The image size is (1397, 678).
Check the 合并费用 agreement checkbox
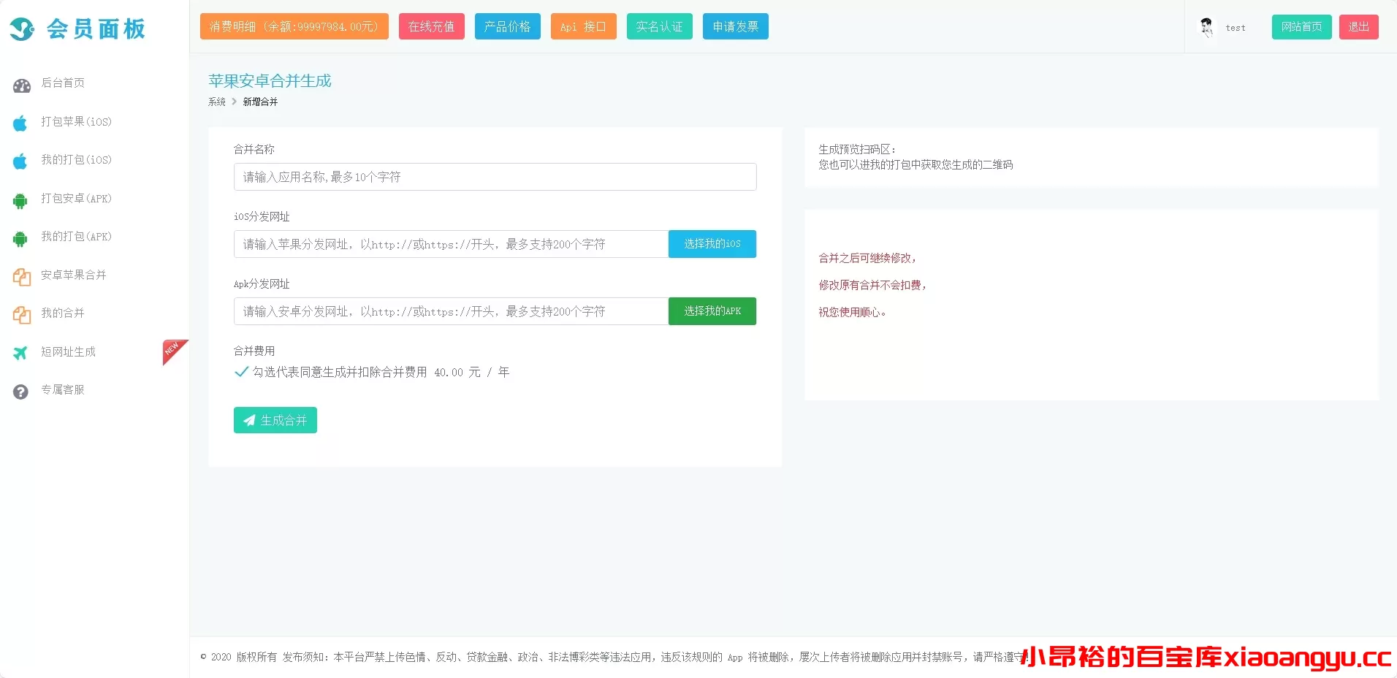point(241,371)
